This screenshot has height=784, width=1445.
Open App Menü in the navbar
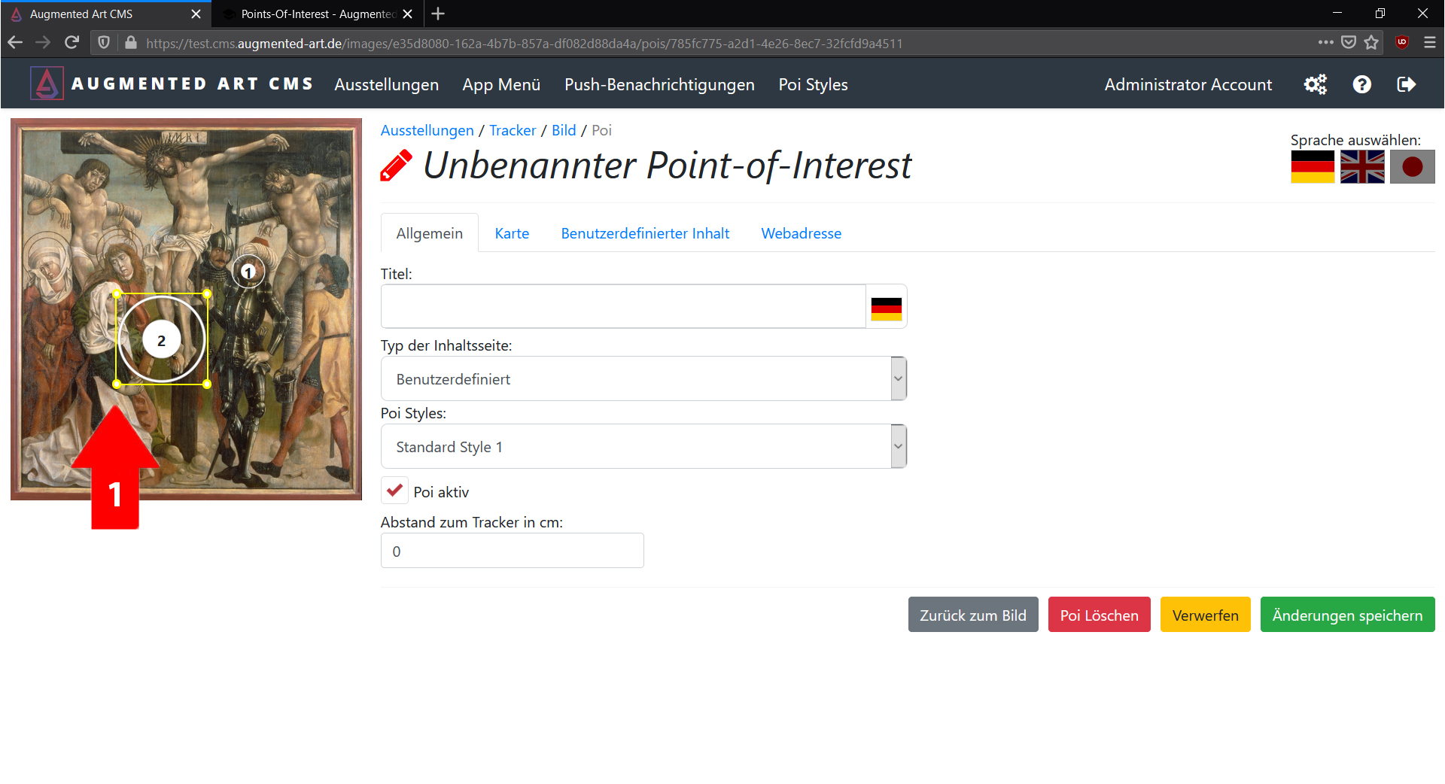click(x=501, y=84)
